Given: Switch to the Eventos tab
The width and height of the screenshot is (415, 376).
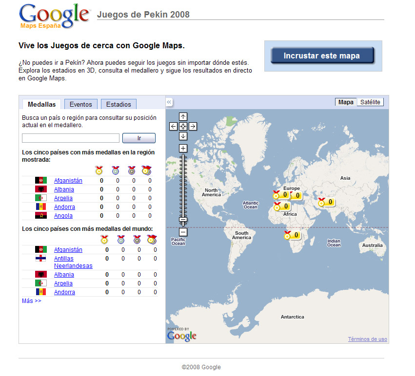Looking at the screenshot, I should [81, 104].
